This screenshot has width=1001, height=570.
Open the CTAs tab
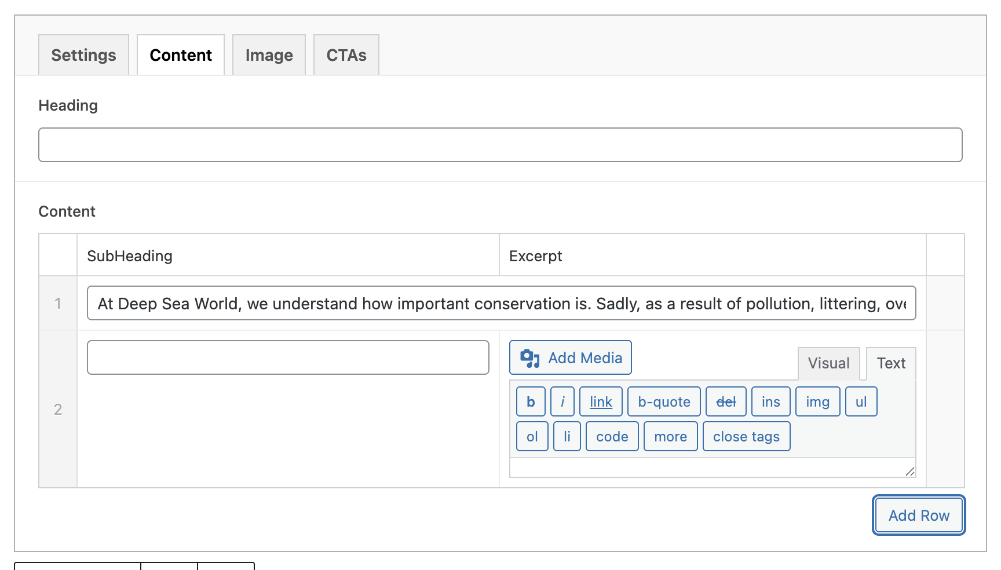346,55
